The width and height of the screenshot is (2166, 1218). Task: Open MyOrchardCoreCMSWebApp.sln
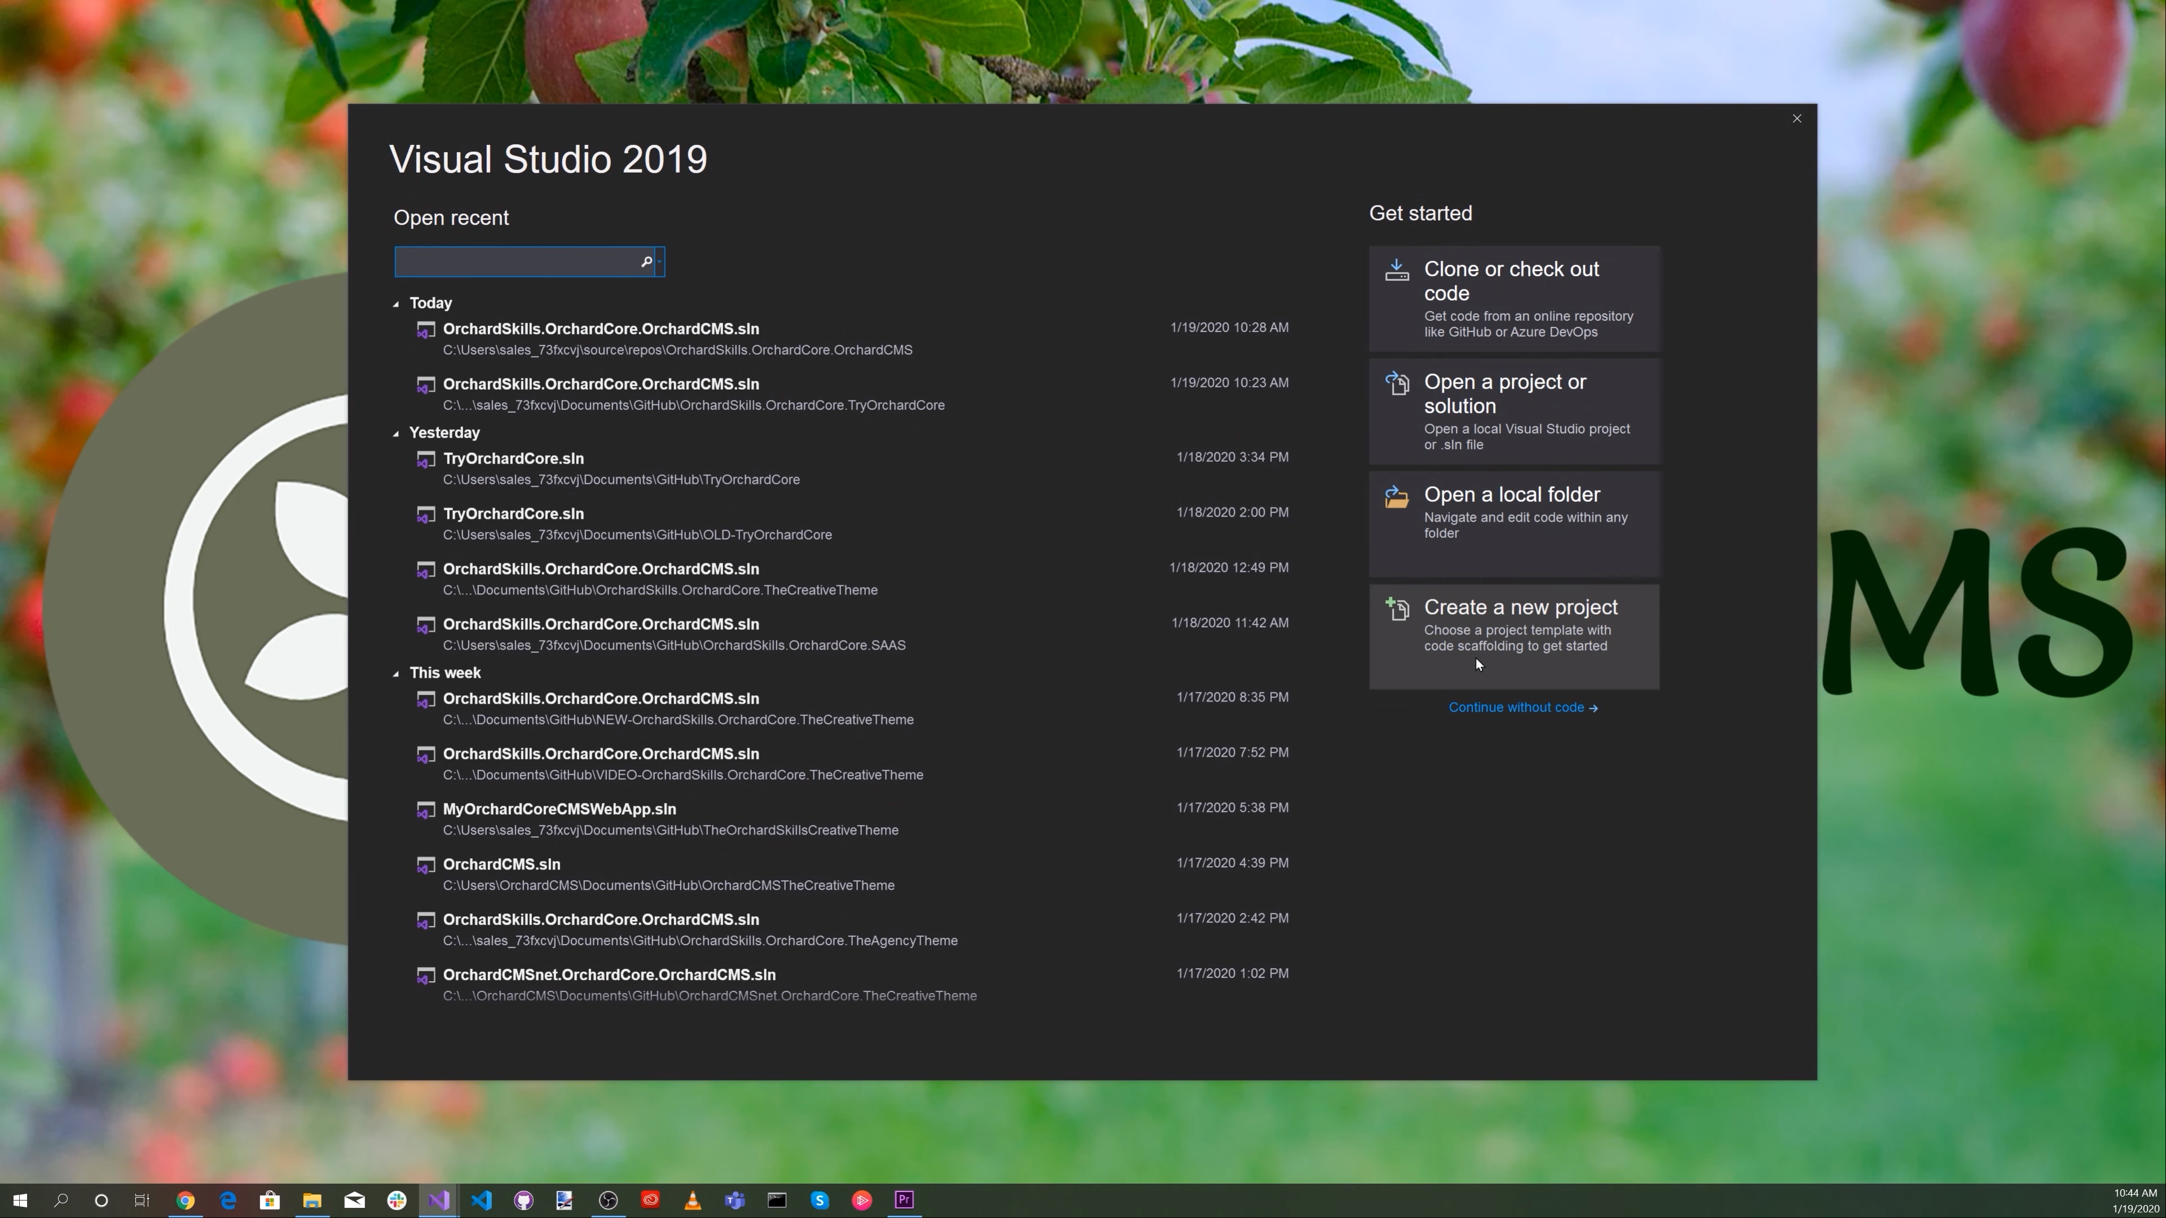tap(852, 819)
